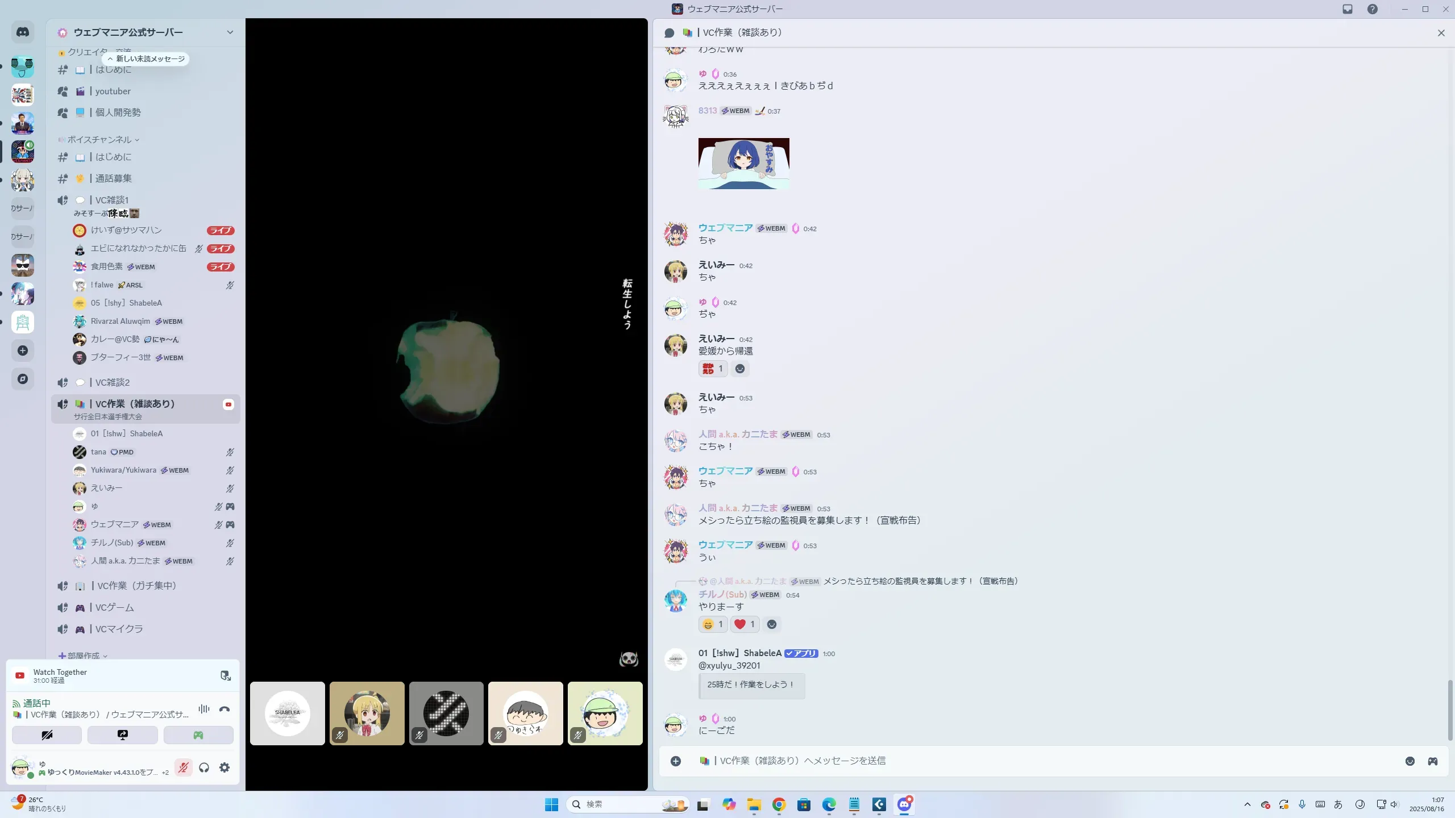Collapse the ボイスチャンネル category
This screenshot has height=818, width=1455.
pos(99,140)
